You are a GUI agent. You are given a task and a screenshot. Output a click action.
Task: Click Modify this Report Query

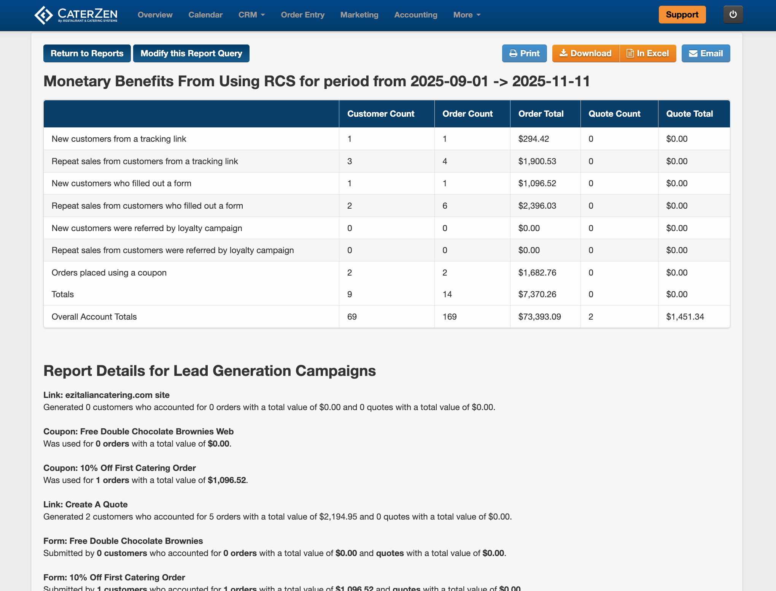pos(191,54)
